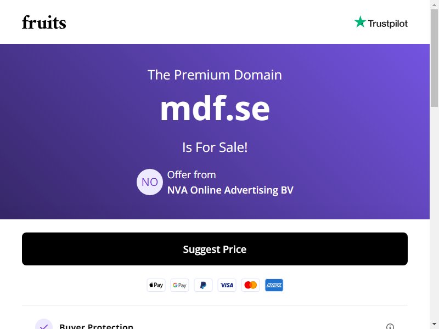Click the vertical scrollbar thumb

434,58
